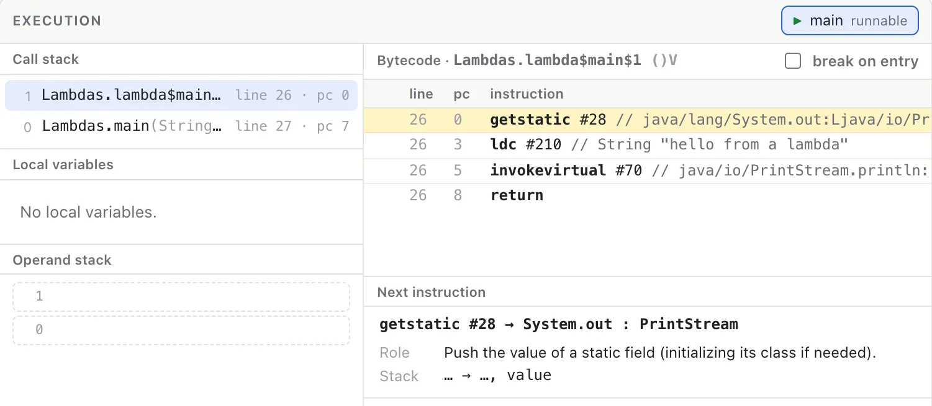Select the getstatic #28 bytecode row

[647, 120]
